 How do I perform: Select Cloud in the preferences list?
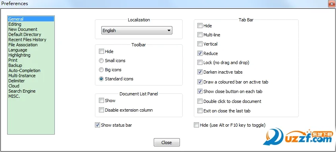31,85
